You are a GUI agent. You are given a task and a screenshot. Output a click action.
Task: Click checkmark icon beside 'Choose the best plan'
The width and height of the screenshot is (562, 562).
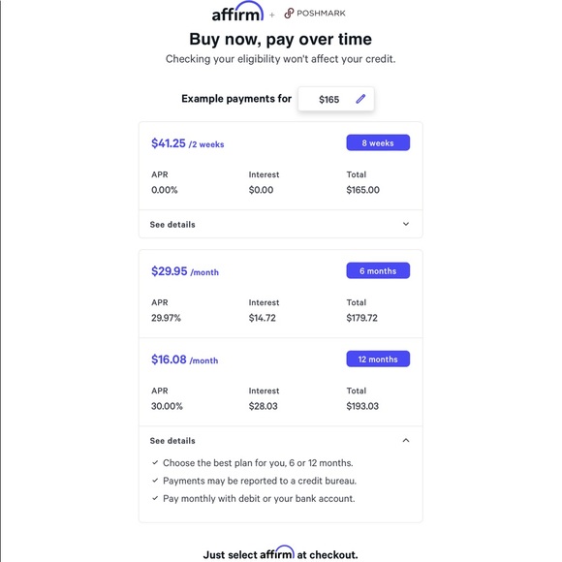click(x=155, y=463)
